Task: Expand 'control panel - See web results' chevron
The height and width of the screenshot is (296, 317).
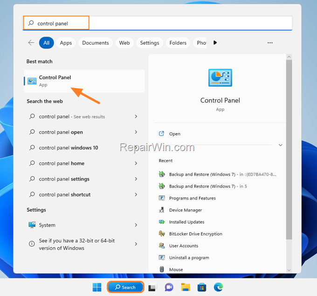Action: 136,117
